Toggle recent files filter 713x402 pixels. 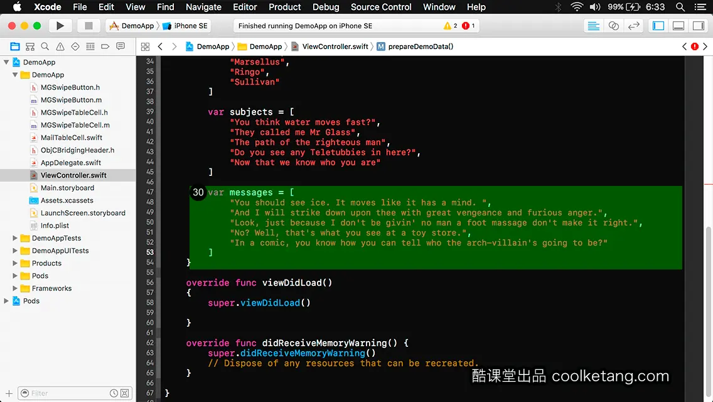pyautogui.click(x=114, y=393)
